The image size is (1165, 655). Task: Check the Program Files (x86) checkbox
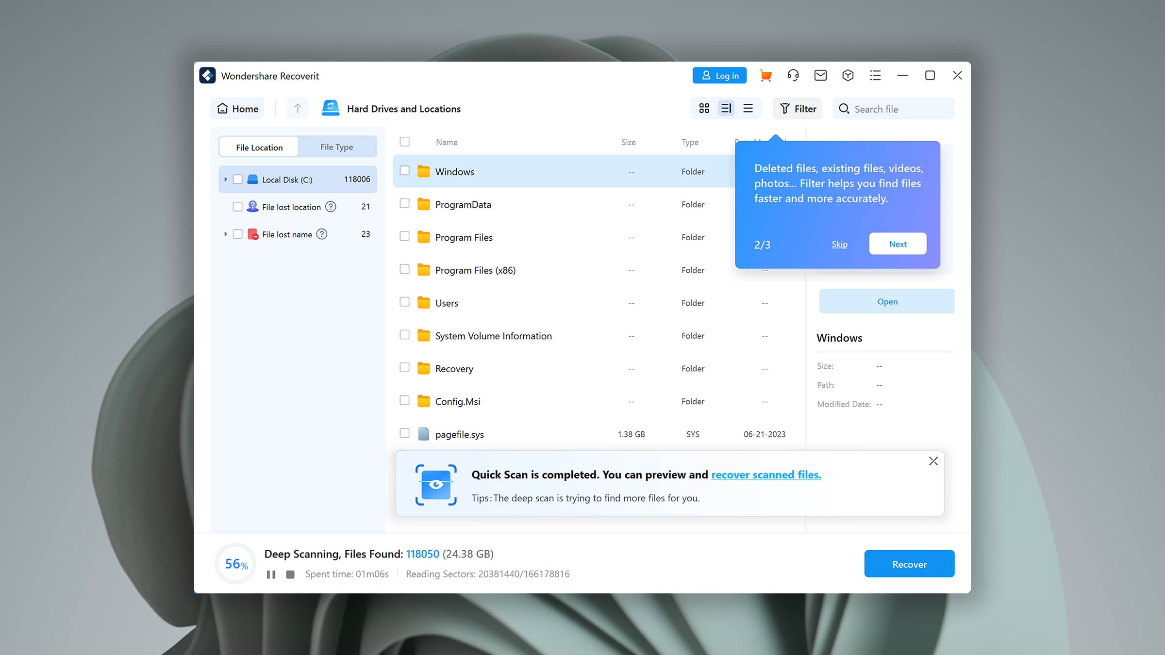pyautogui.click(x=404, y=269)
